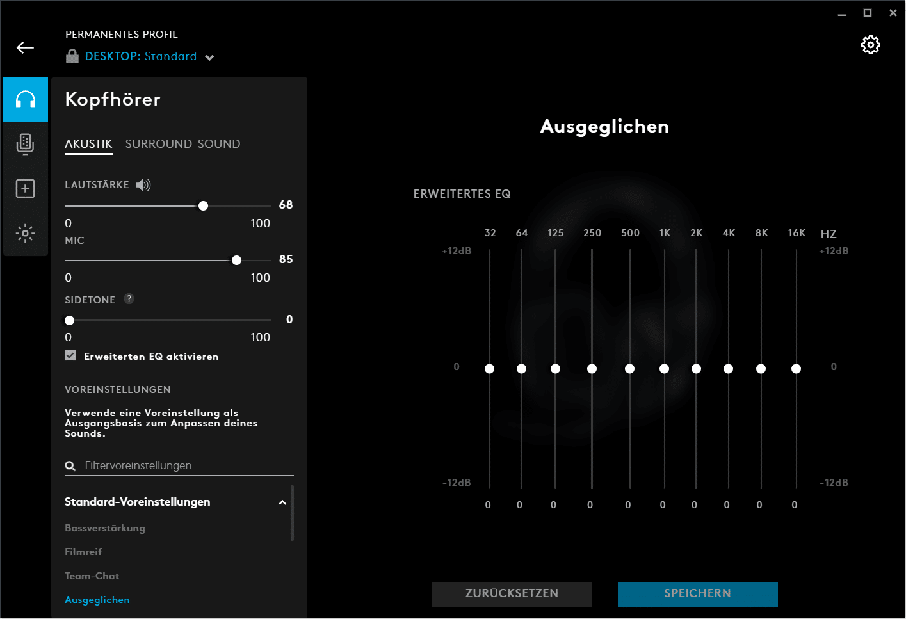This screenshot has width=906, height=619.
Task: Mute using the Lautstärke speaker icon
Action: 143,185
